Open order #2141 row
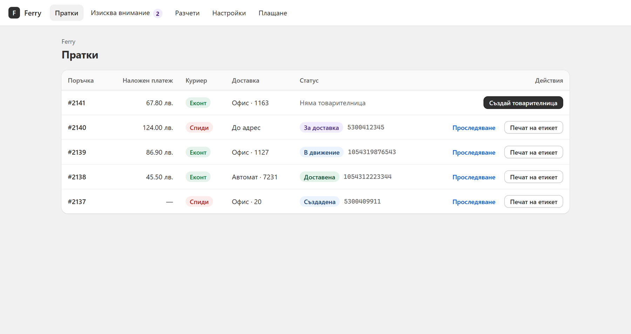The image size is (631, 334). pyautogui.click(x=315, y=103)
